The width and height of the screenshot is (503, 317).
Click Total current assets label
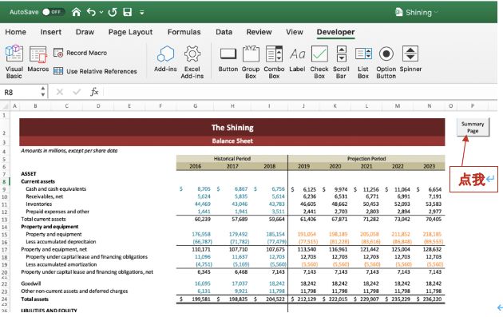tap(43, 219)
